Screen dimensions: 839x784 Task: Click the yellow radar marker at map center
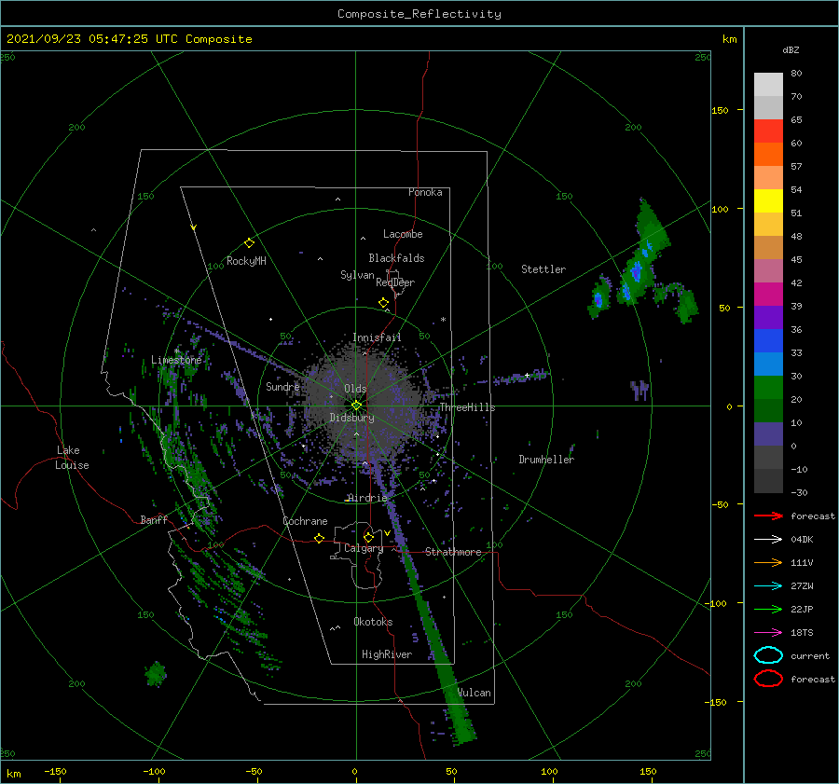[356, 406]
